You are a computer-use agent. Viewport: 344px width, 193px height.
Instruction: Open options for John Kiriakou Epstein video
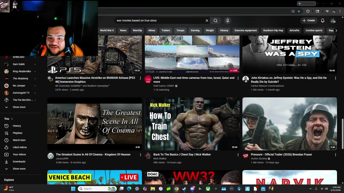(x=335, y=78)
